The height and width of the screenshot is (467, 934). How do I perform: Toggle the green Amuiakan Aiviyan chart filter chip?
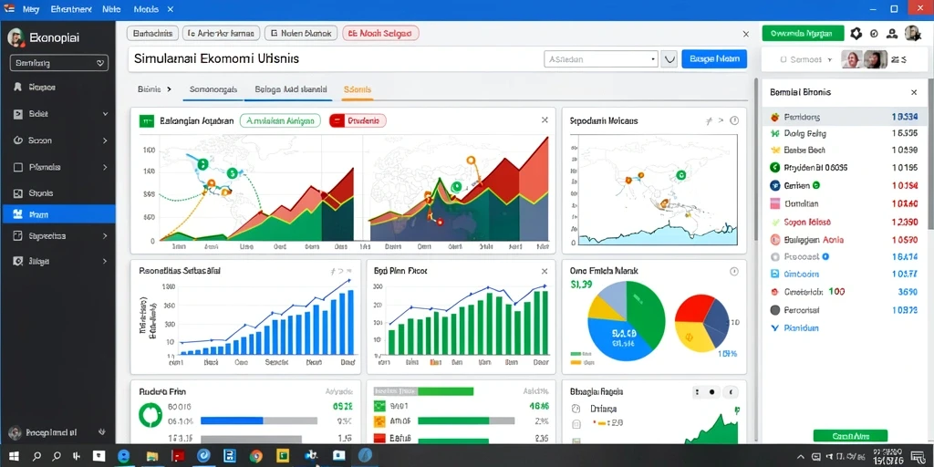280,120
